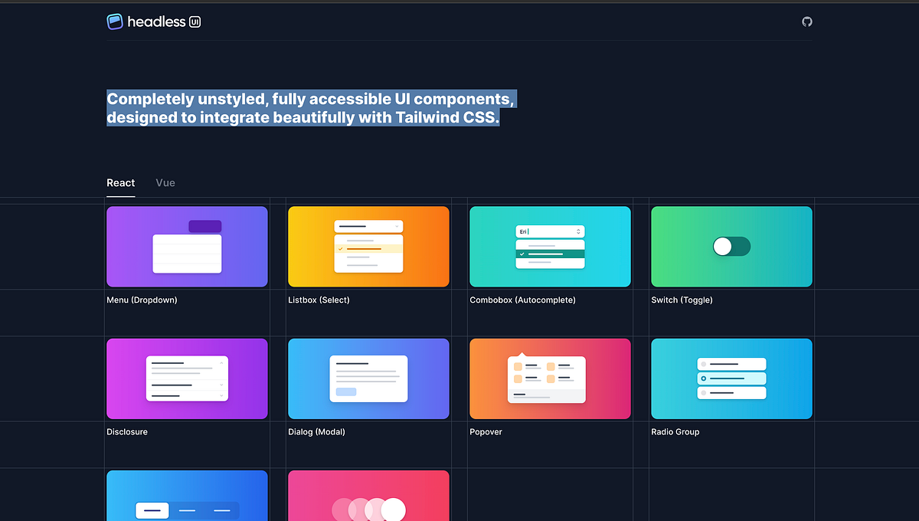Open the Listbox (Select) component

[x=368, y=246]
